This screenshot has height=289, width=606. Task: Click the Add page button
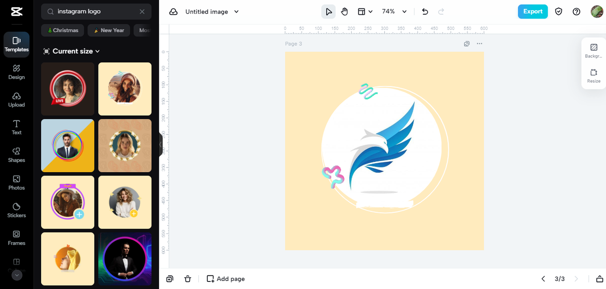coord(226,279)
